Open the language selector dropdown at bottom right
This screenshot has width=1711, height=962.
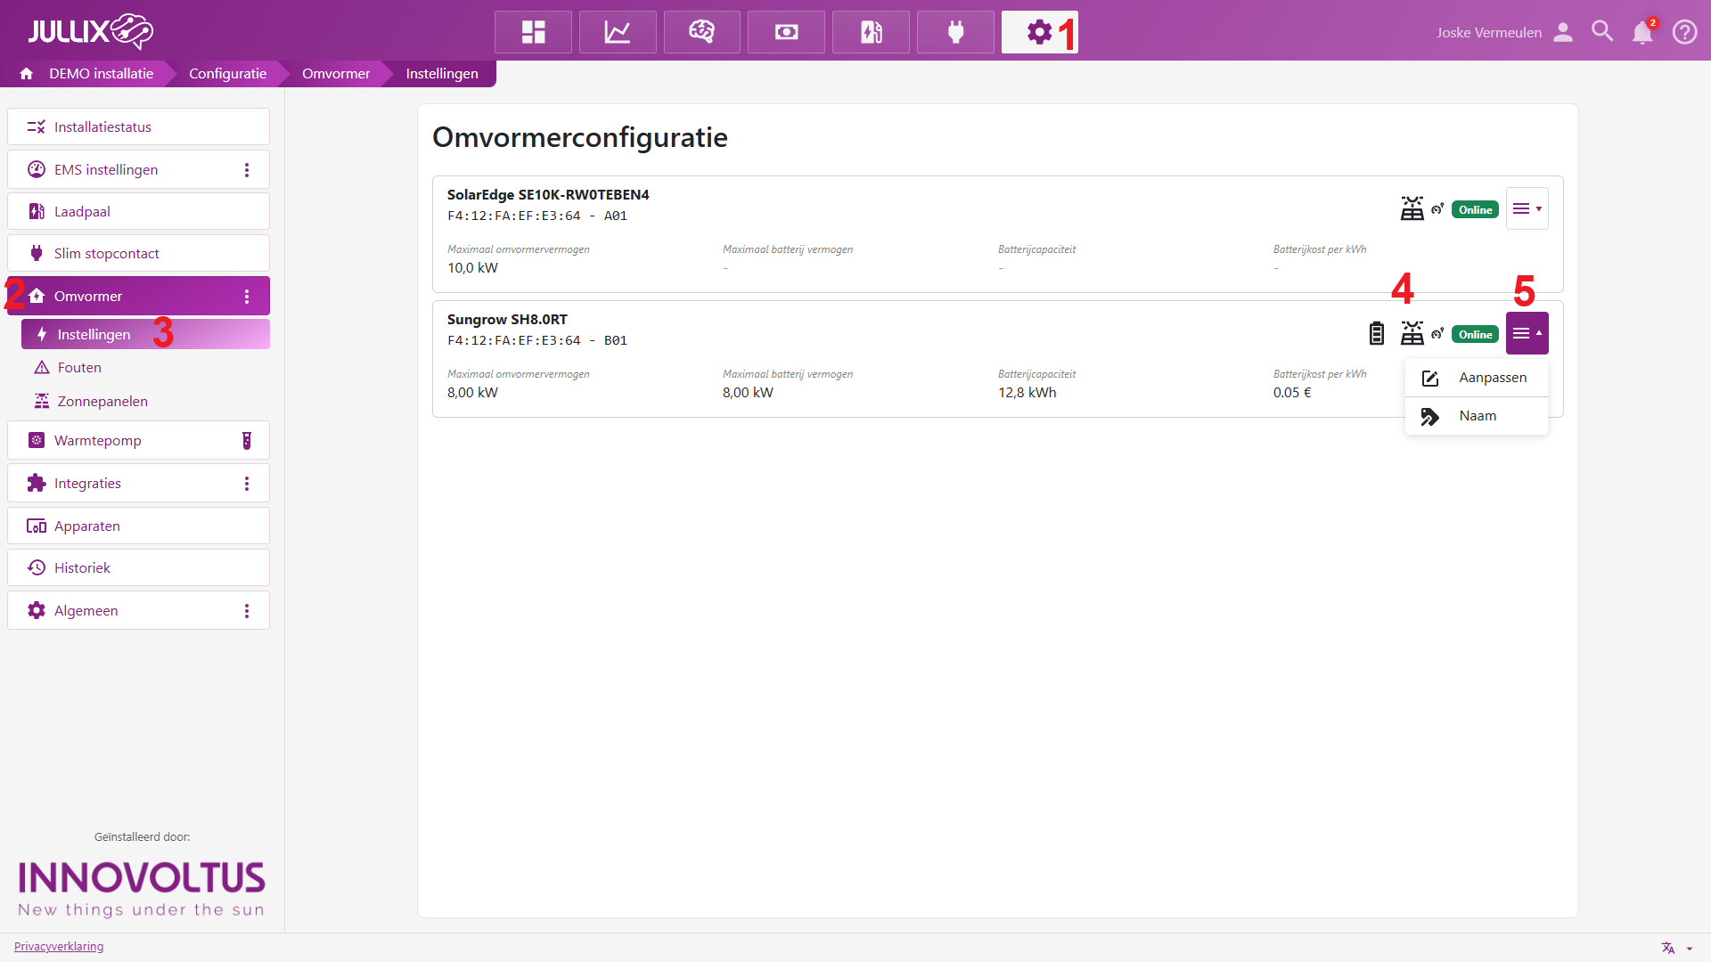(x=1676, y=948)
